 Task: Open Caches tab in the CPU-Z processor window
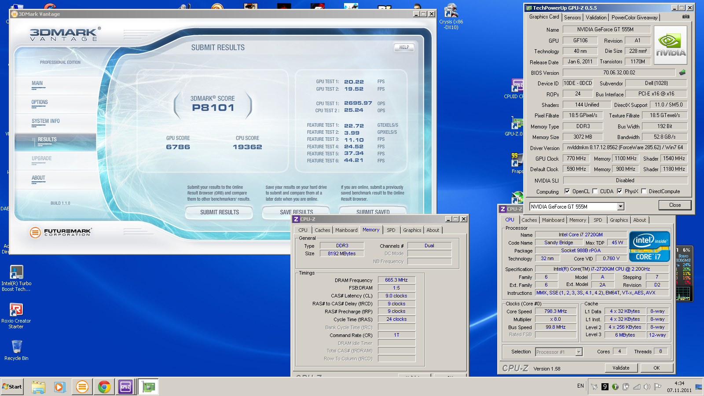pyautogui.click(x=529, y=220)
